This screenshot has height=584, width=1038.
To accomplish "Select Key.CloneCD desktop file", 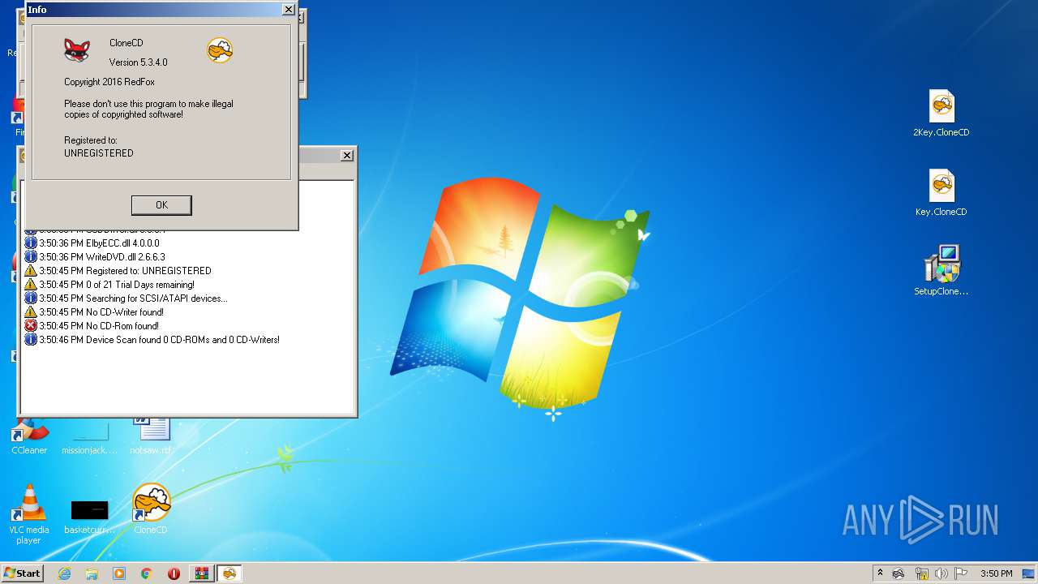I will tap(941, 193).
